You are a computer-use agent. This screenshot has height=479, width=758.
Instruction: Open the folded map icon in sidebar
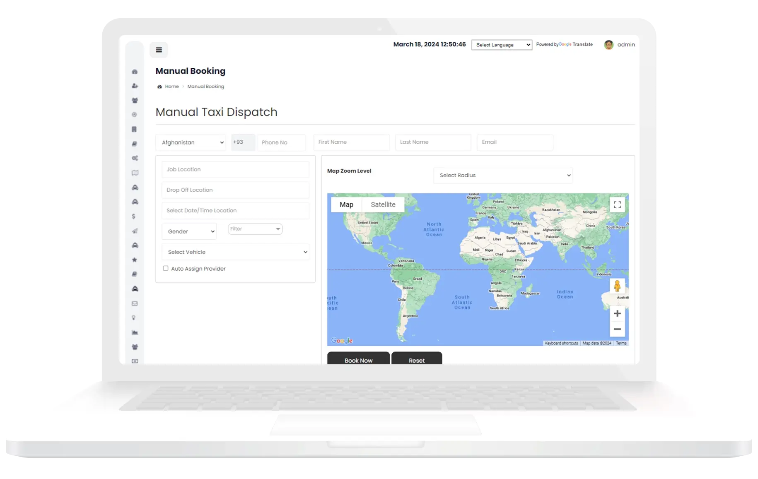coord(135,173)
